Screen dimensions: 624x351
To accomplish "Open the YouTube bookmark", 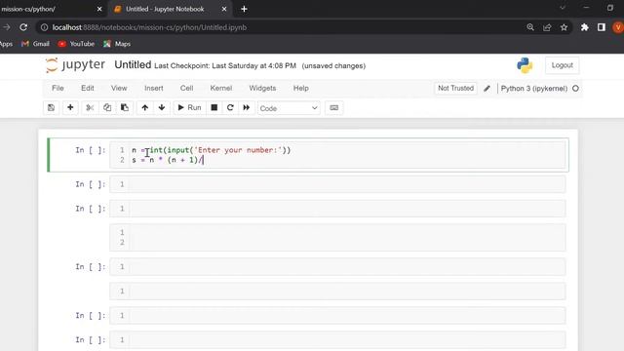I will pyautogui.click(x=76, y=44).
